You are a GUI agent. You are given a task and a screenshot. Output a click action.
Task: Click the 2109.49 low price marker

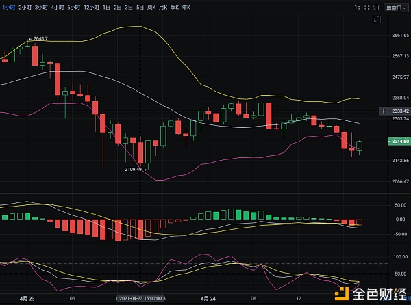click(x=135, y=169)
